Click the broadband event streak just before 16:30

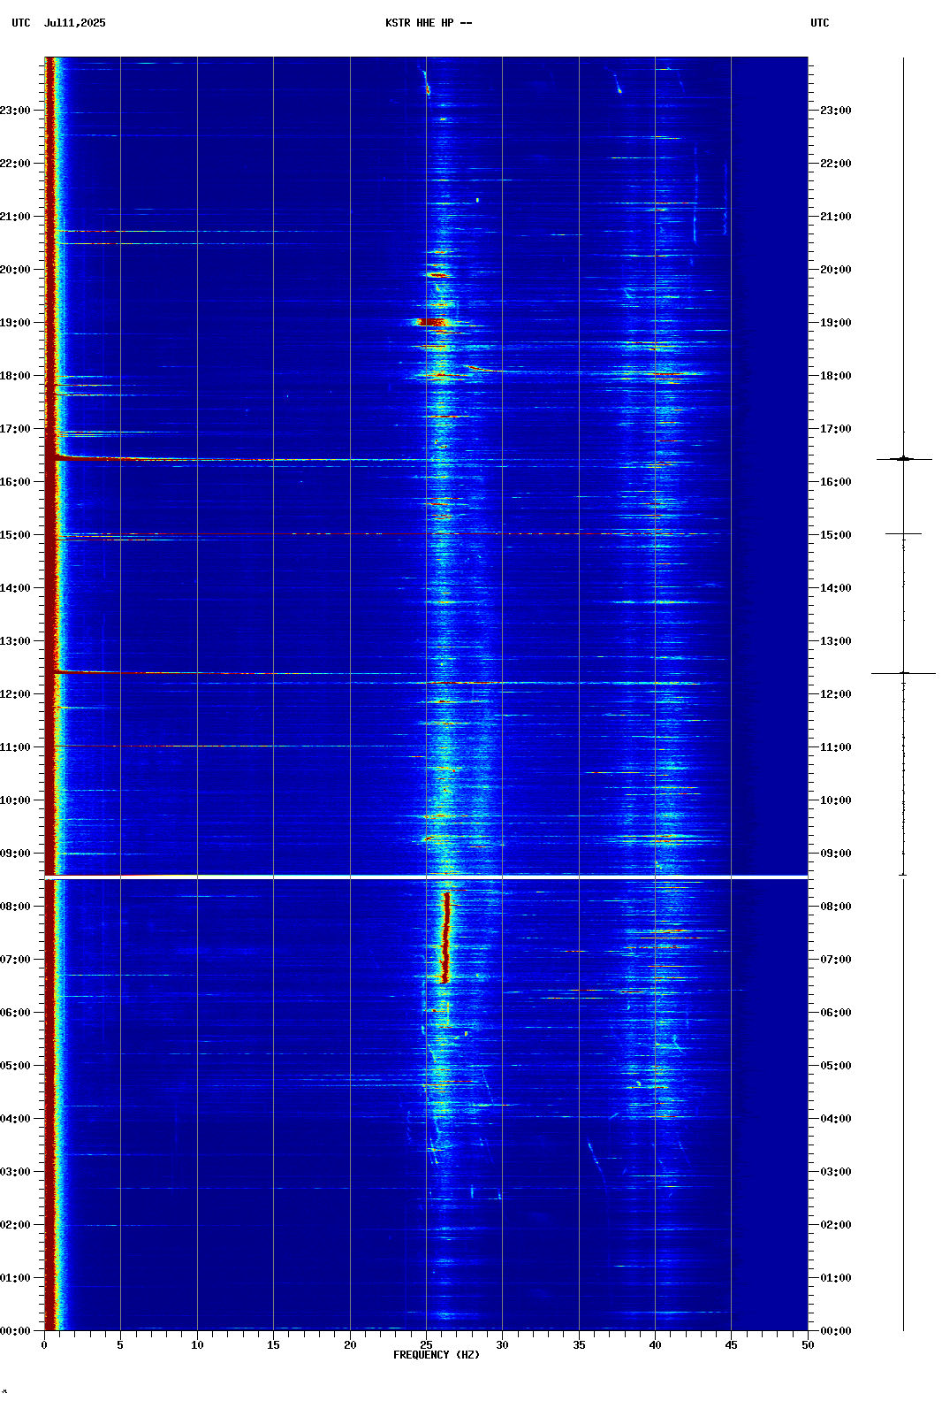click(x=239, y=459)
